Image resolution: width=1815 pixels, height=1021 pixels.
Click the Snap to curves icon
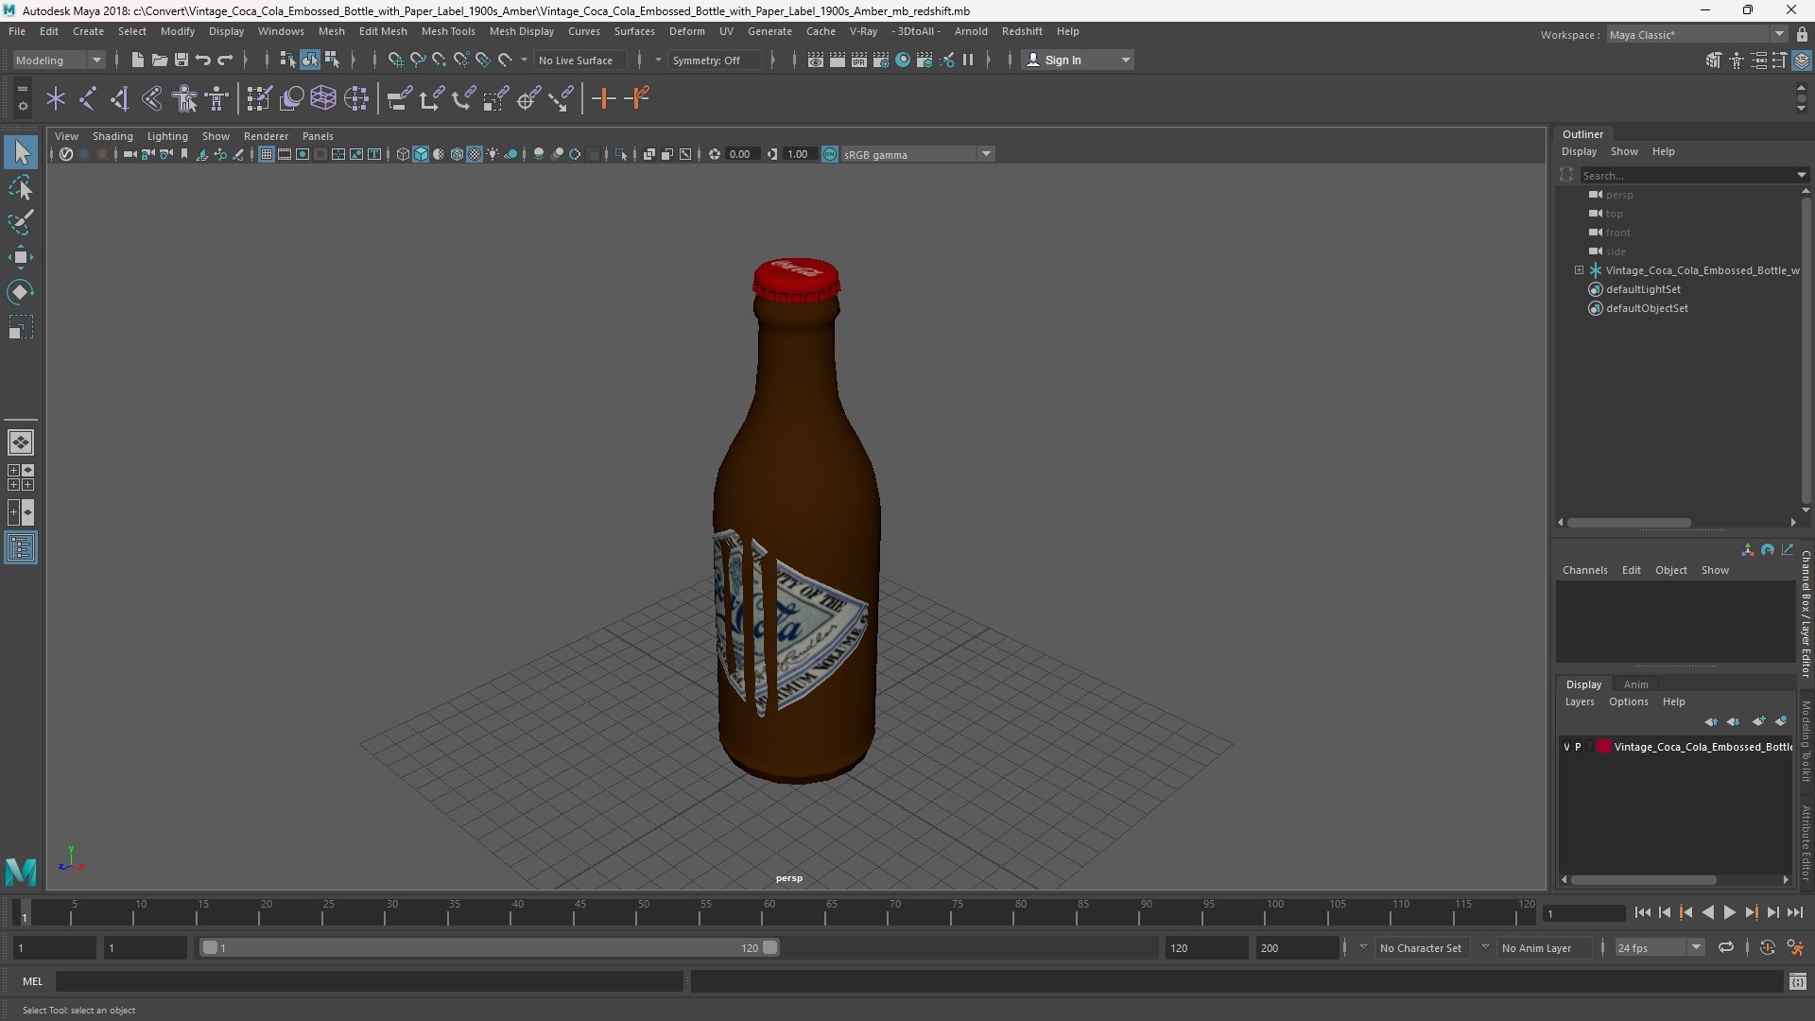click(417, 60)
